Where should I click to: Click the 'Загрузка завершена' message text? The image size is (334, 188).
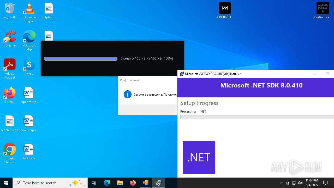(156, 95)
